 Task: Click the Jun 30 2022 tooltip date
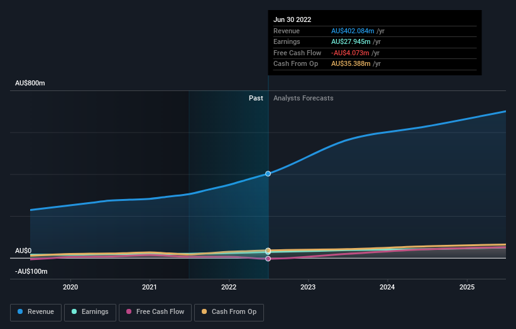click(x=292, y=19)
